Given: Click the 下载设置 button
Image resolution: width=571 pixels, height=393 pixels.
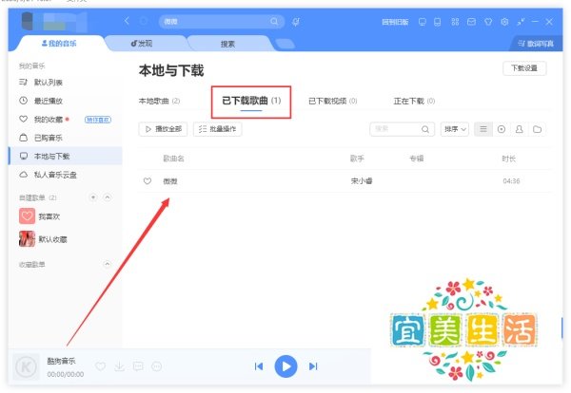Looking at the screenshot, I should pyautogui.click(x=524, y=68).
